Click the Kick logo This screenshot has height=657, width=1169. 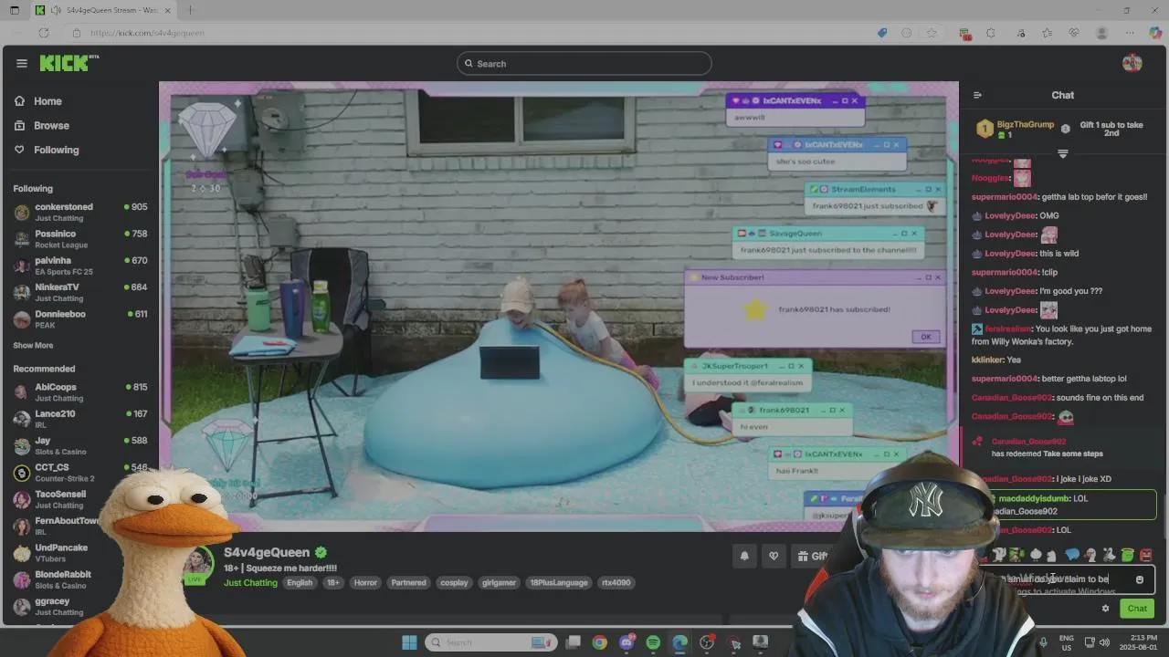point(68,63)
